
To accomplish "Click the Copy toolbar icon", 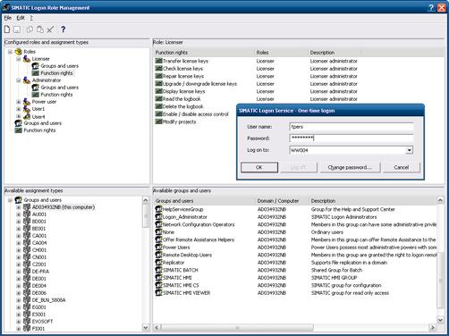I will click(30, 29).
